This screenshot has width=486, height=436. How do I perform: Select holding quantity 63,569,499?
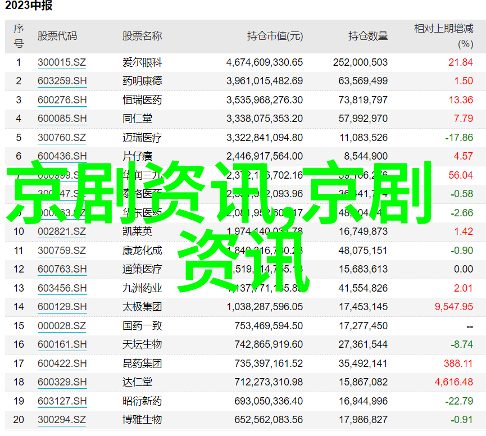tap(363, 81)
